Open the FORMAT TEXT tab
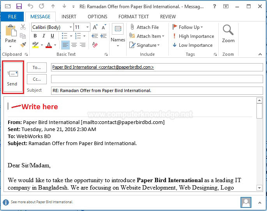Viewport: 267px width, 211px height. 133,17
